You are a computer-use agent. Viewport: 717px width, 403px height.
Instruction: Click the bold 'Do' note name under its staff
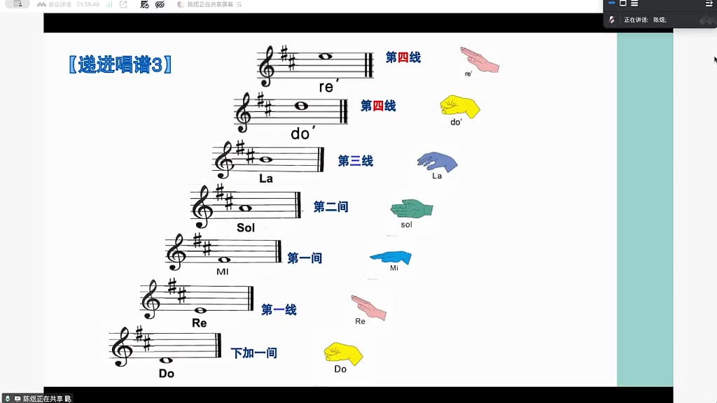[167, 374]
